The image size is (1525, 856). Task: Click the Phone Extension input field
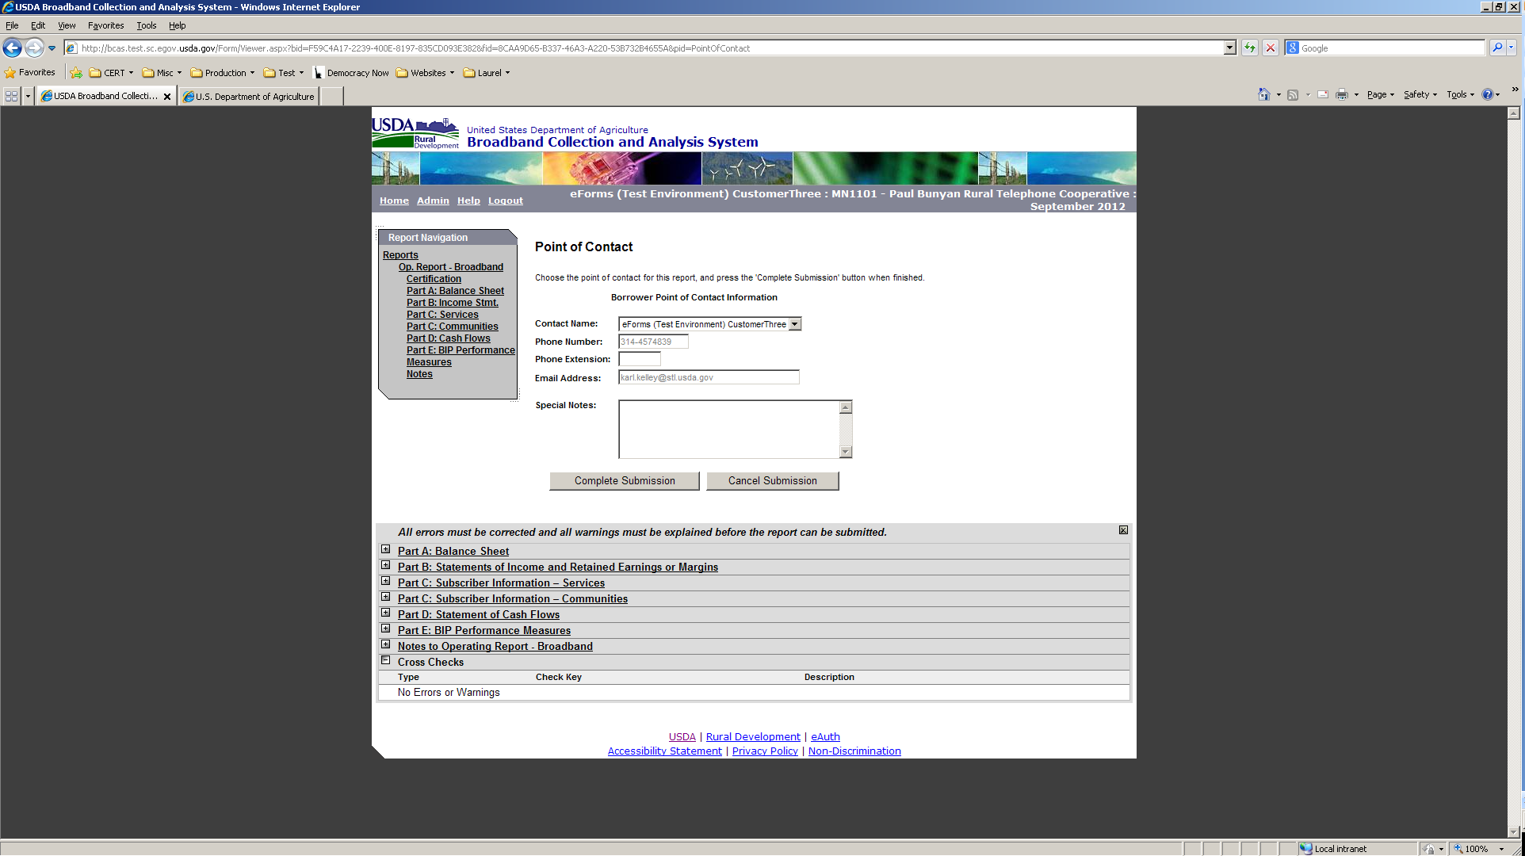(639, 360)
